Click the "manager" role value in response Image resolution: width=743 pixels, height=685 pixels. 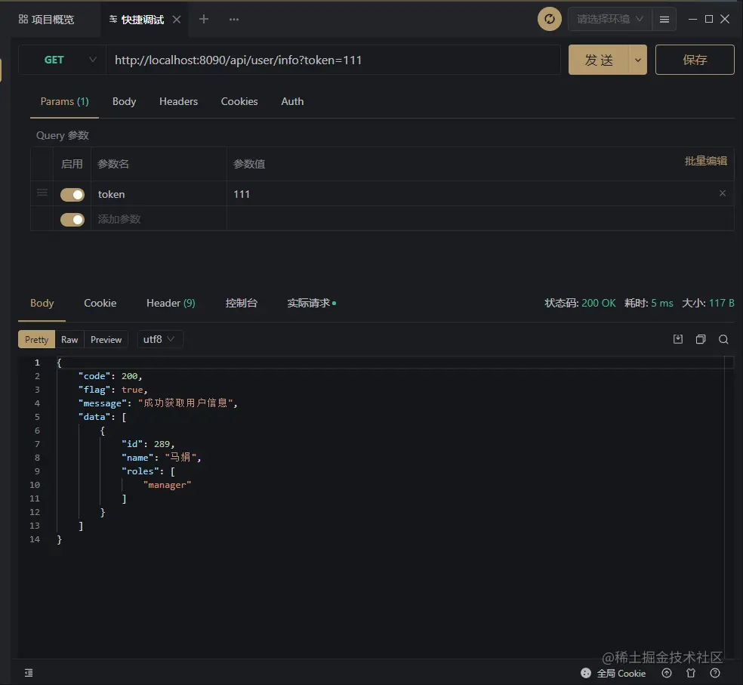tap(168, 484)
